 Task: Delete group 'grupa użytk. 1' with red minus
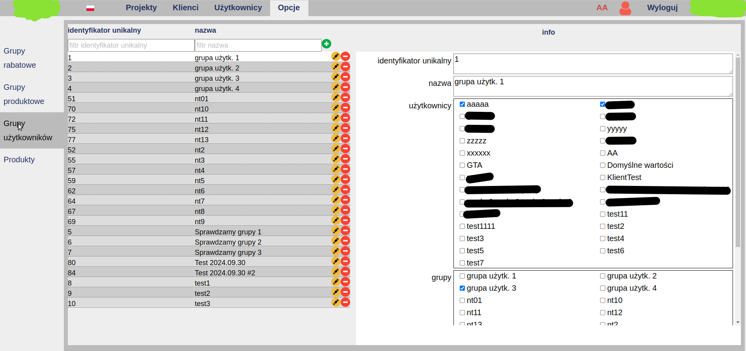pos(345,56)
